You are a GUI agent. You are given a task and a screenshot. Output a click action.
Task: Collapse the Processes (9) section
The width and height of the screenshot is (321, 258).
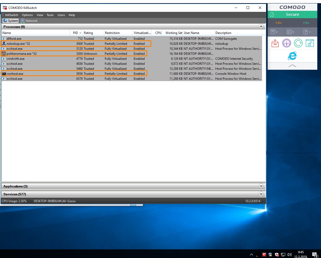261,27
